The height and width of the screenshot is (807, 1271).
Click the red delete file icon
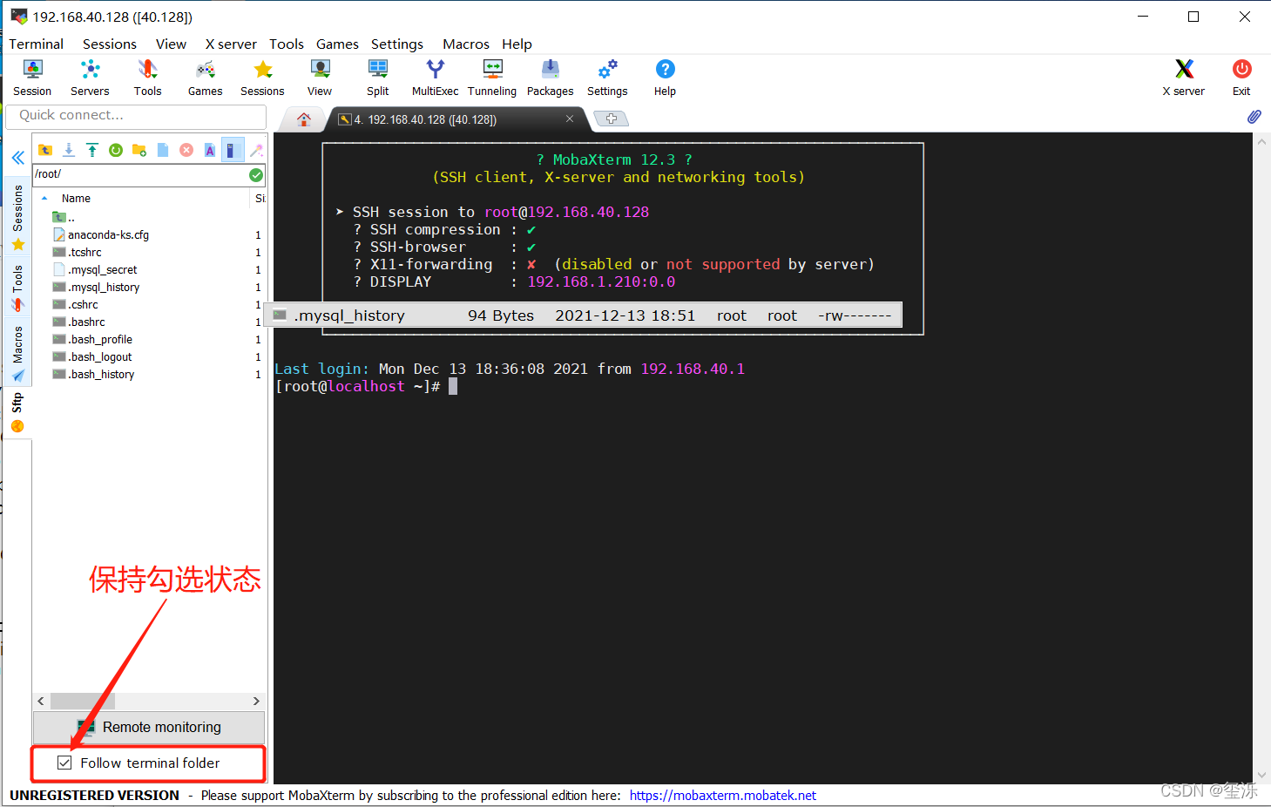[x=186, y=150]
